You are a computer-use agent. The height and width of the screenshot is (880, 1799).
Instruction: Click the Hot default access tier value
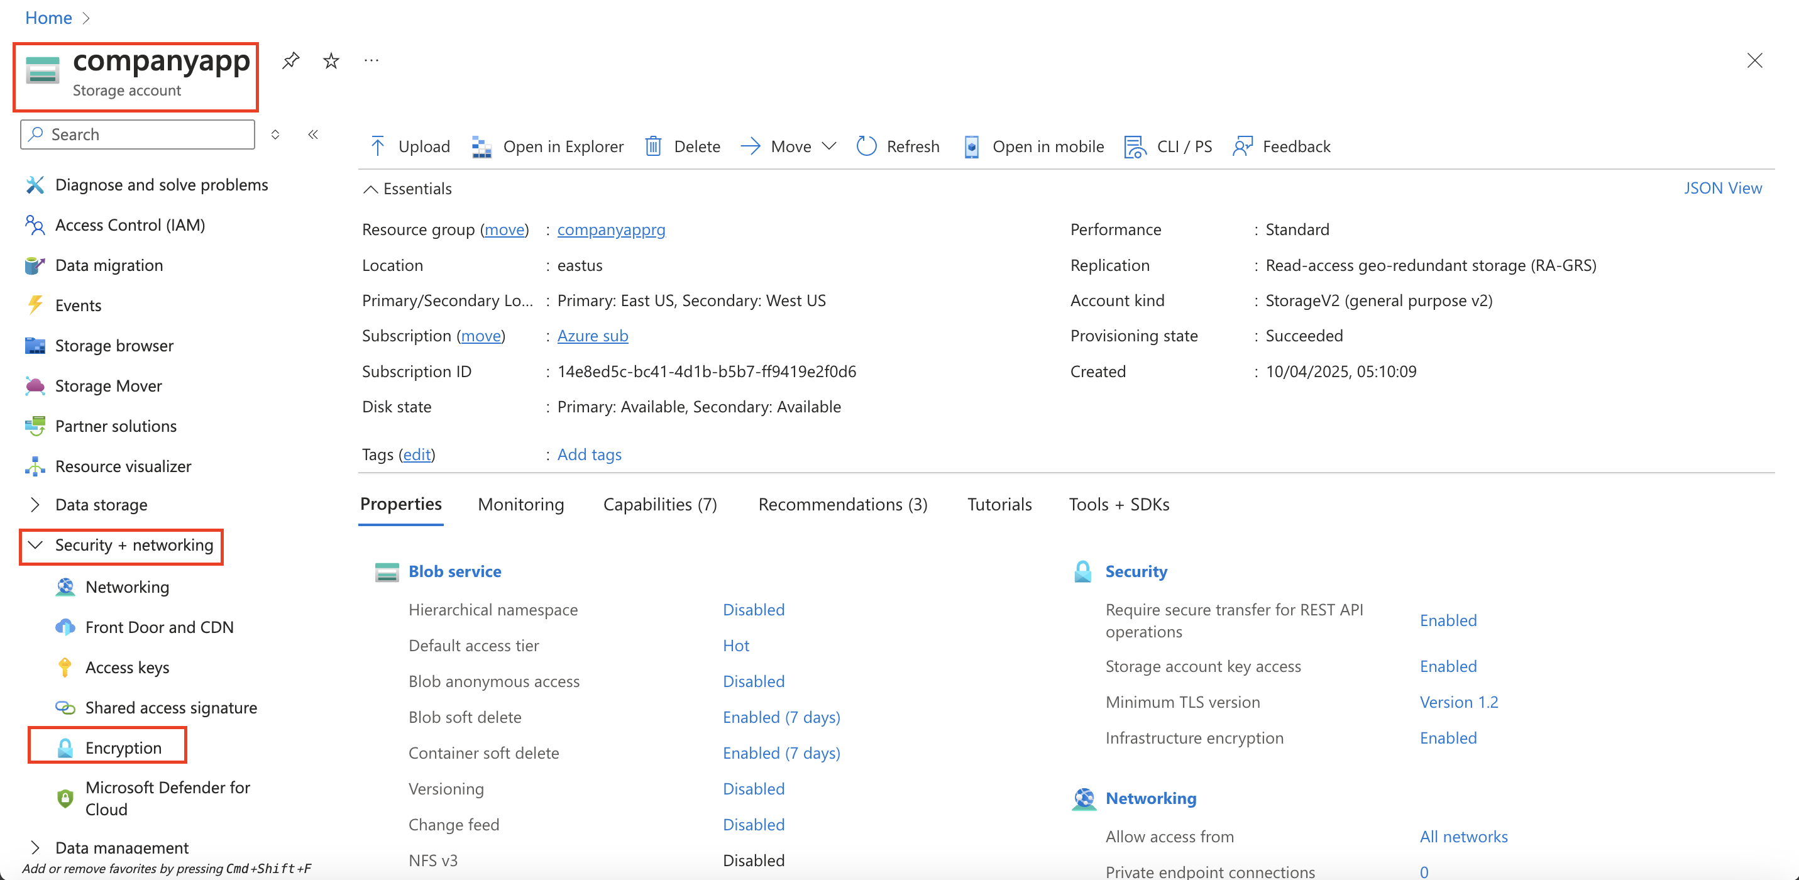point(735,646)
